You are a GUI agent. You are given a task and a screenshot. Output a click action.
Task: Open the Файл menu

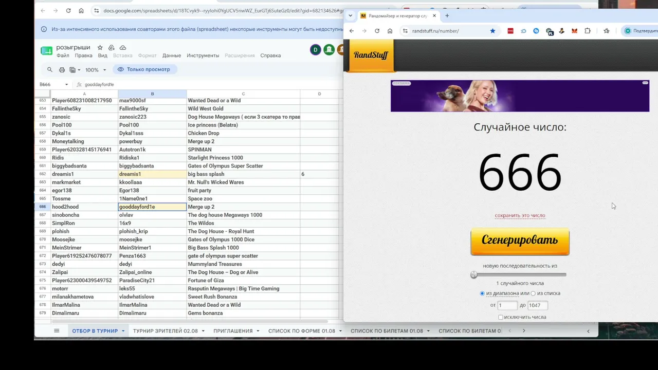coord(63,55)
